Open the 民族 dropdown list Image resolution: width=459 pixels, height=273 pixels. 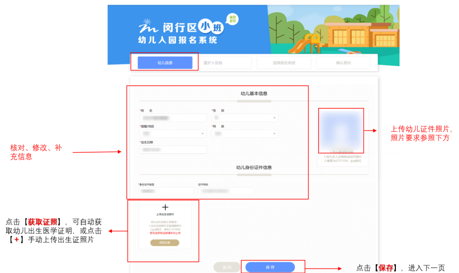coord(245,133)
